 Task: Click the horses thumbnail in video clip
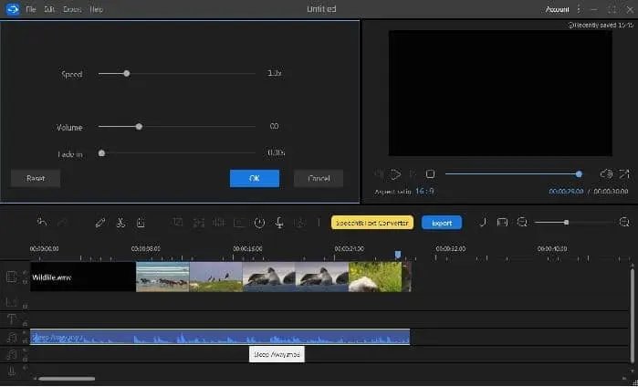point(162,277)
